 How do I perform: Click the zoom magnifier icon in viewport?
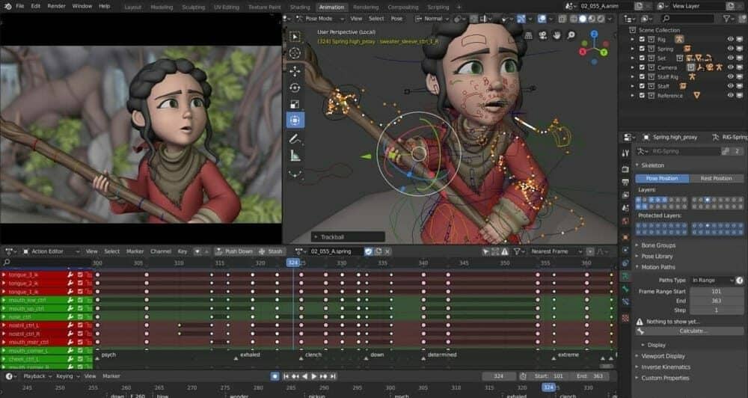(x=571, y=35)
